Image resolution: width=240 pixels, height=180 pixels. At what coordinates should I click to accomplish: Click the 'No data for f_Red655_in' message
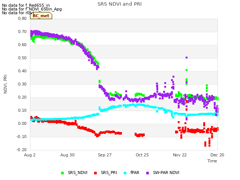point(26,5)
